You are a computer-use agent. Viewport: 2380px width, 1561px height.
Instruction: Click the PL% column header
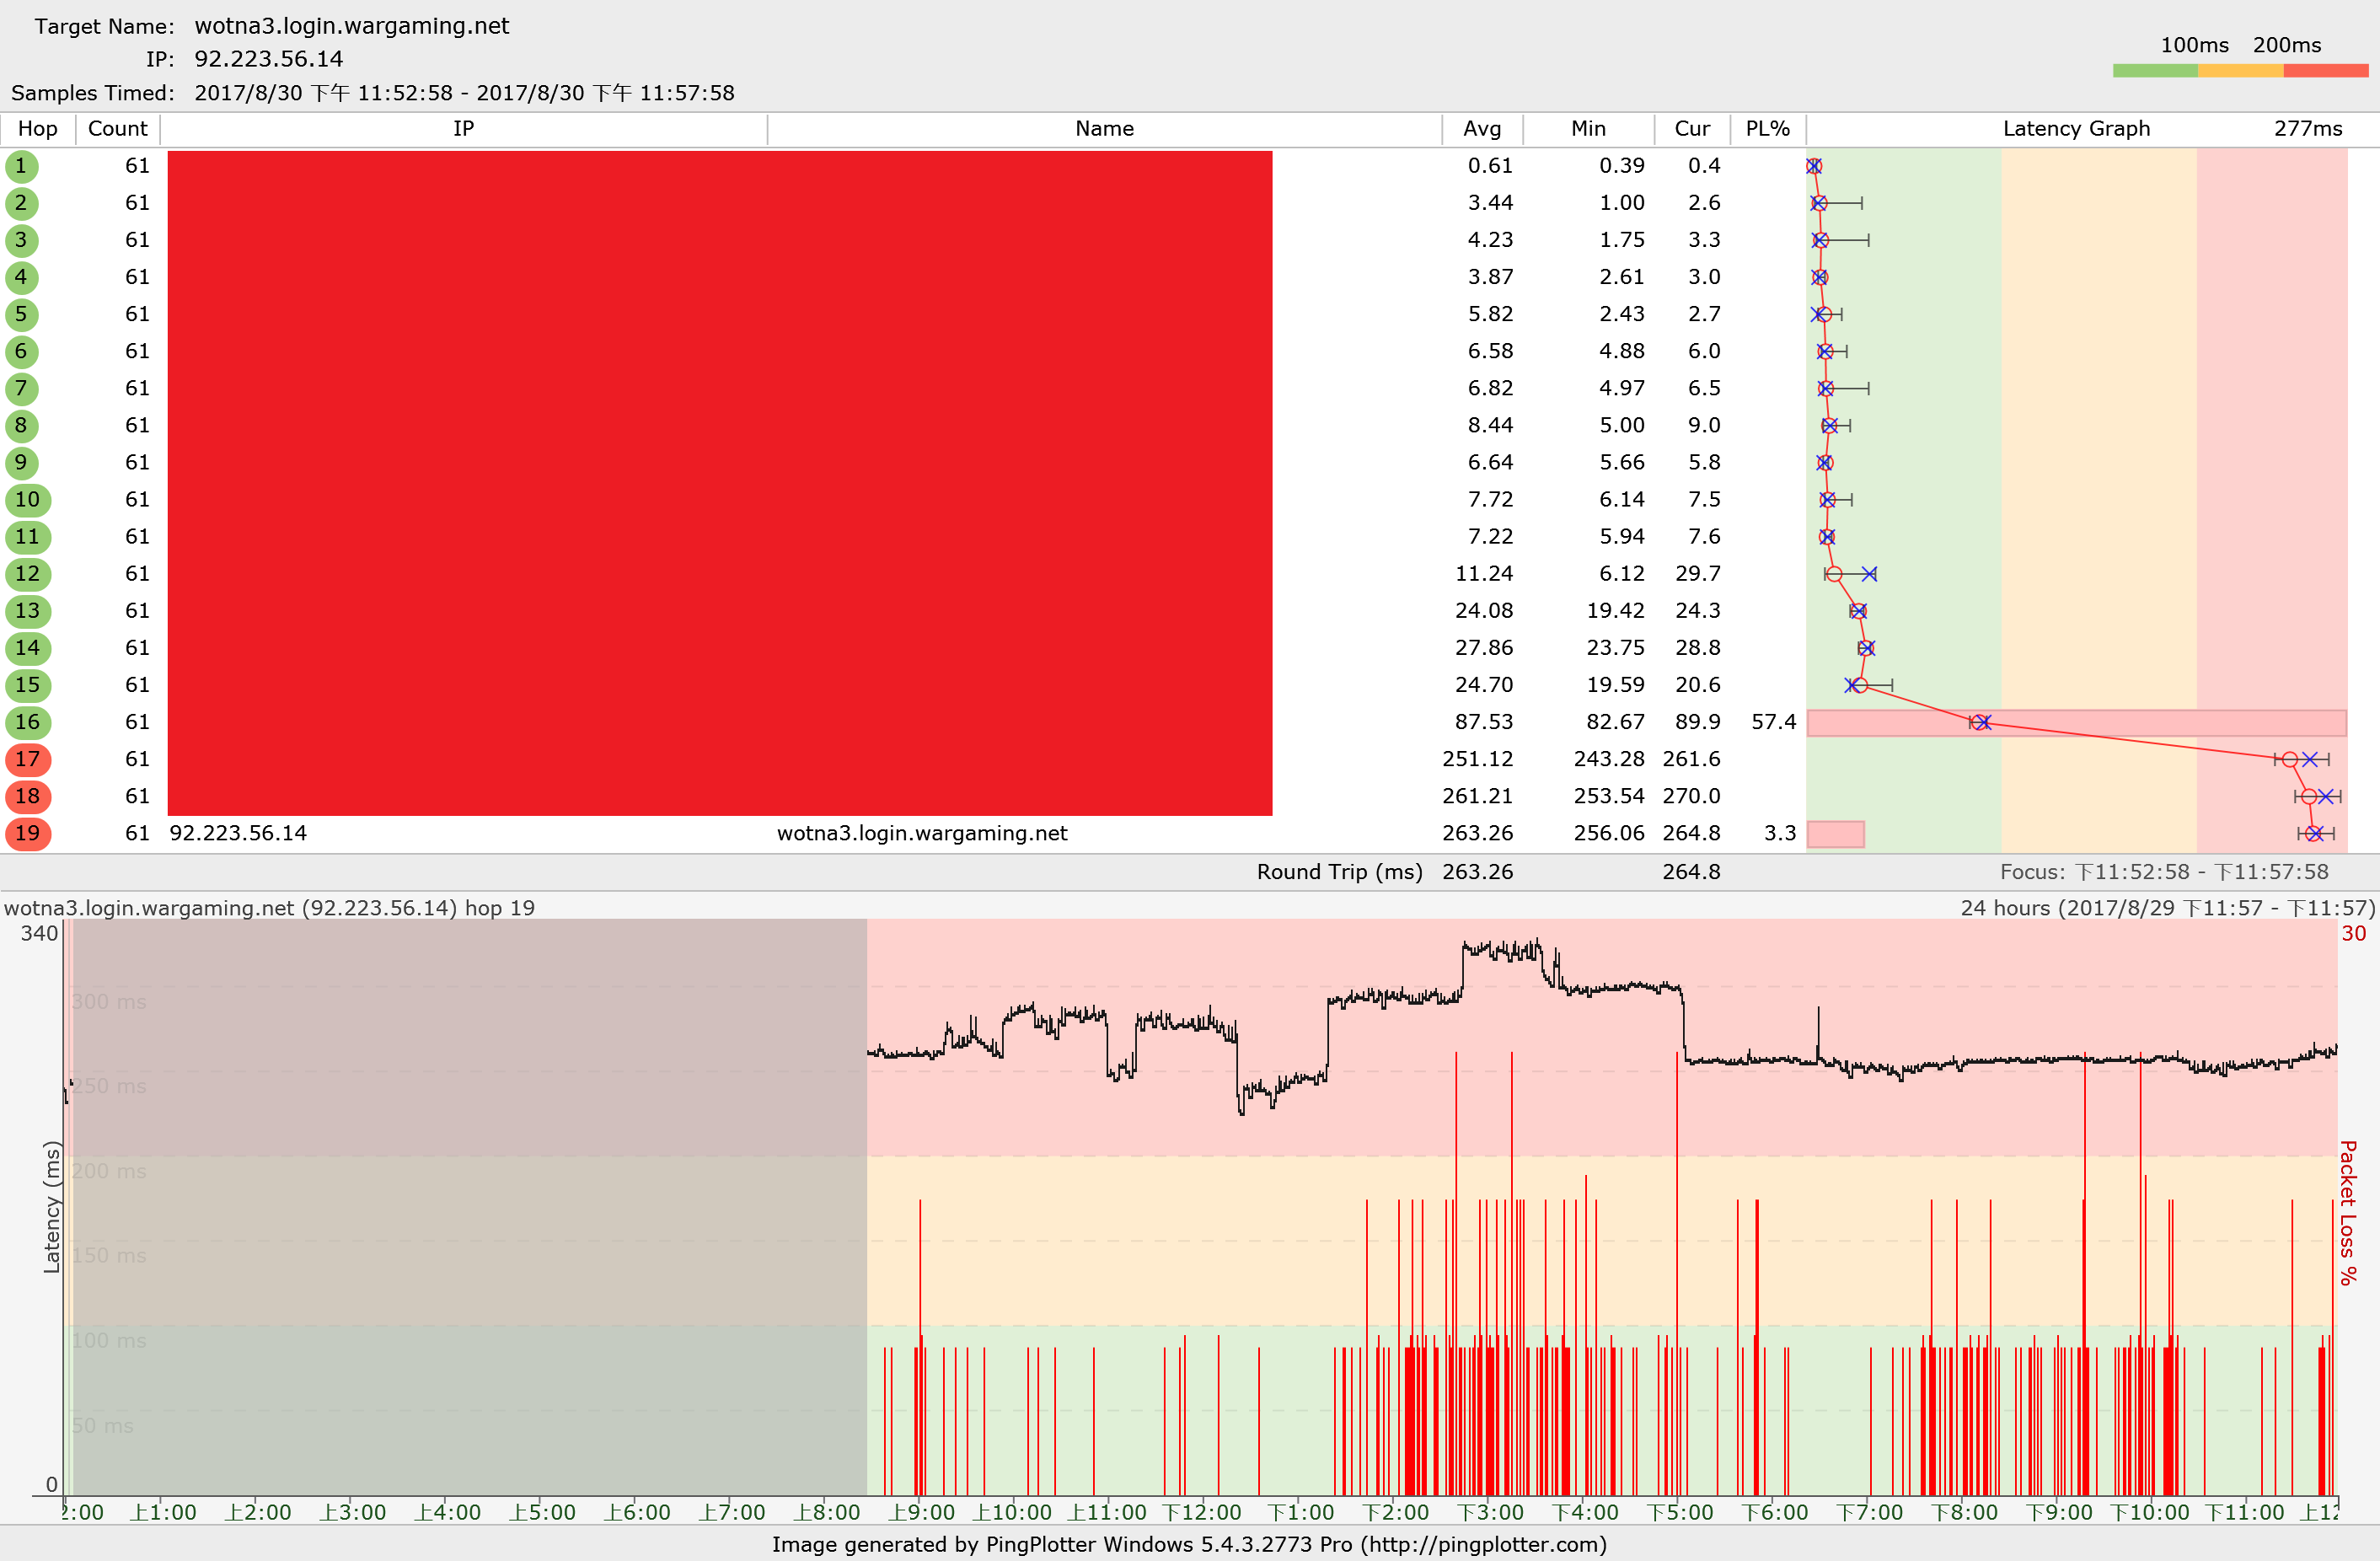pos(1767,129)
